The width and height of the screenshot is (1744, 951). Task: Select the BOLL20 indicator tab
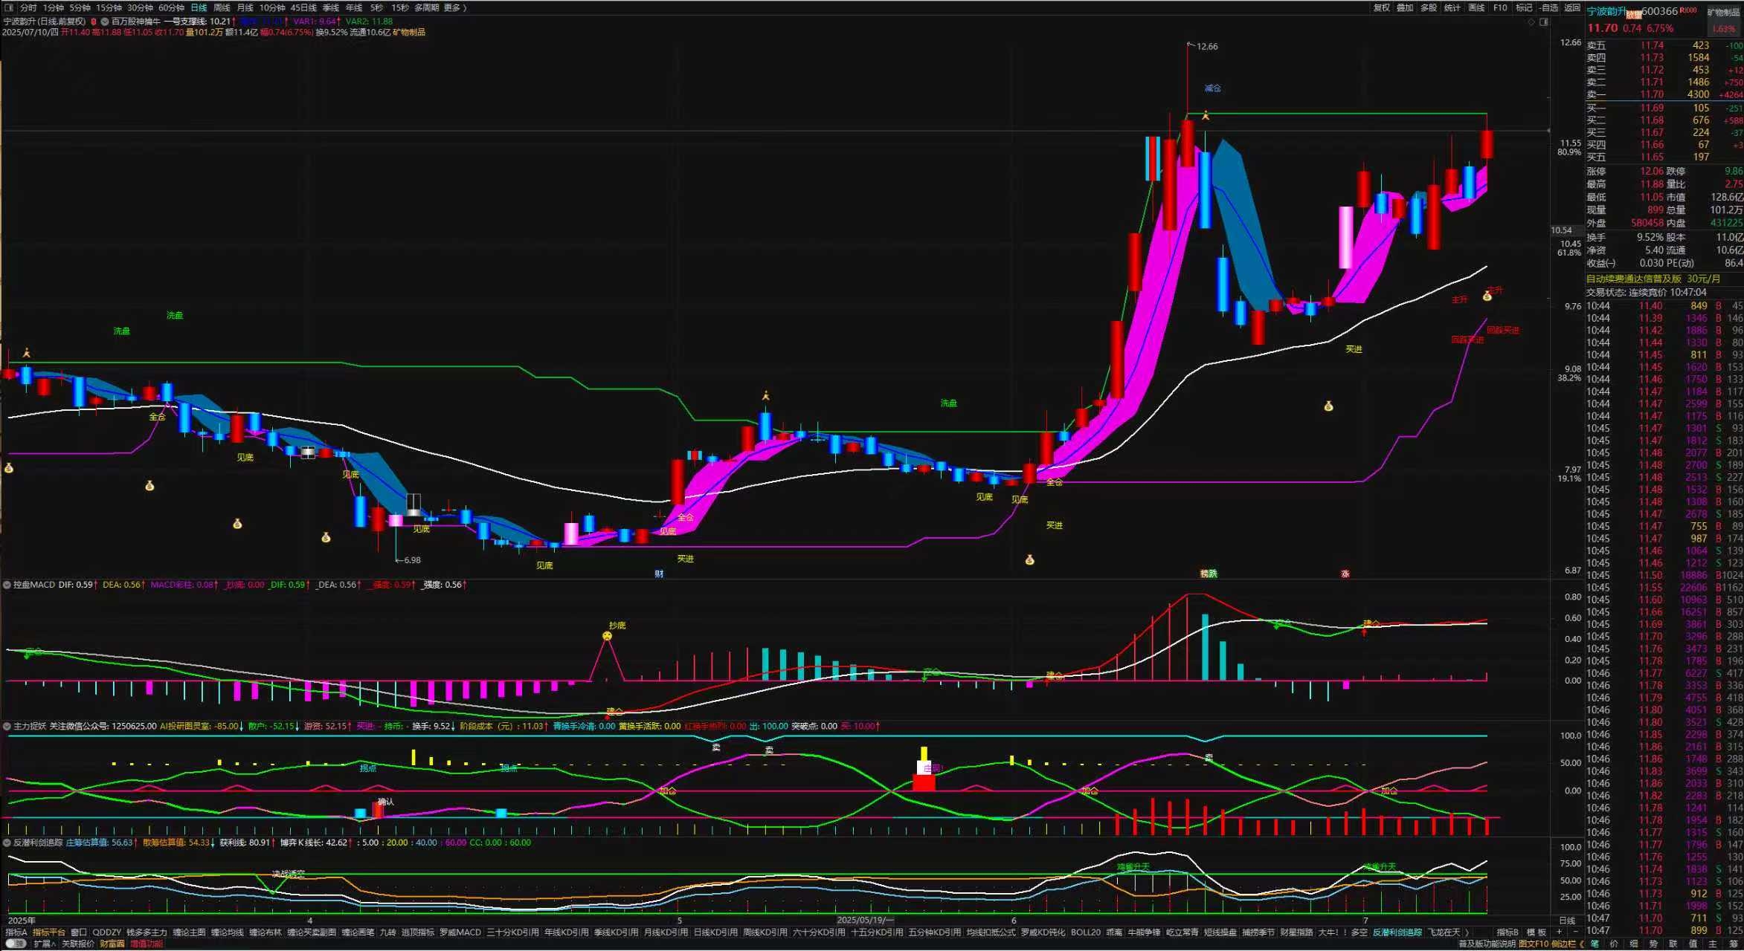[1086, 932]
